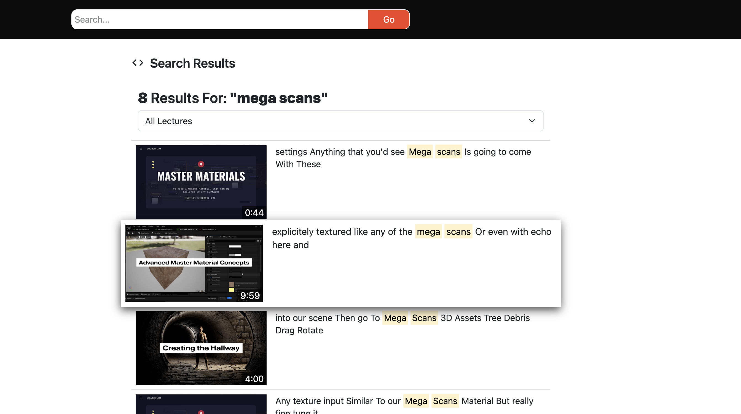
Task: Click the angle brackets icon beside Search Results
Action: 137,63
